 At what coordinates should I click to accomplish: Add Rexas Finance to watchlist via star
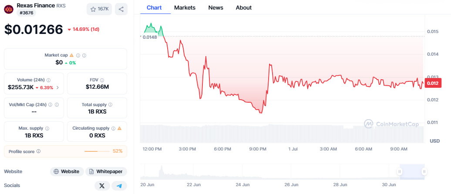(100, 9)
